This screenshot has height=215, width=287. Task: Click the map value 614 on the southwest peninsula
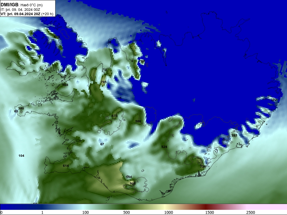click(x=66, y=166)
